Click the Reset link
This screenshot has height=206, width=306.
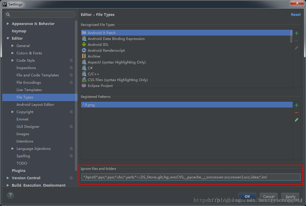(x=296, y=15)
